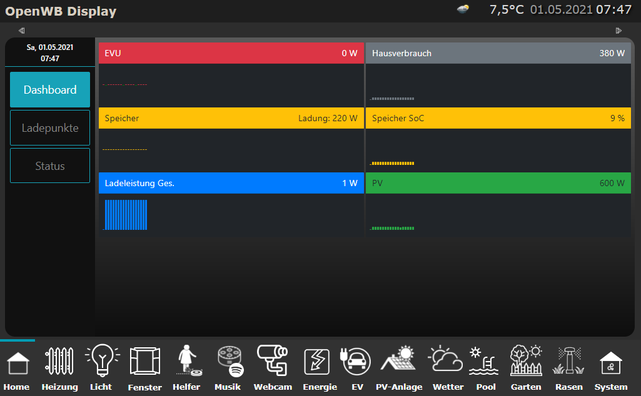Open the PV-Anlage solar panel icon
641x396 pixels.
[399, 362]
